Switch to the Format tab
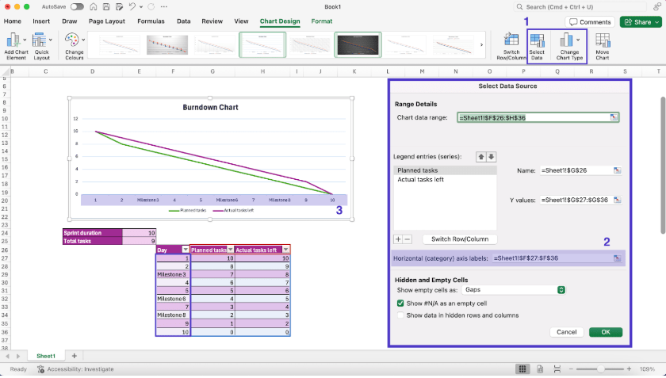The width and height of the screenshot is (666, 378). [322, 21]
